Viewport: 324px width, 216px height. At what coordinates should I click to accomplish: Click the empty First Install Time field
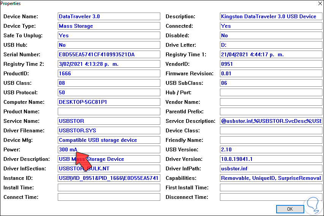(271, 187)
